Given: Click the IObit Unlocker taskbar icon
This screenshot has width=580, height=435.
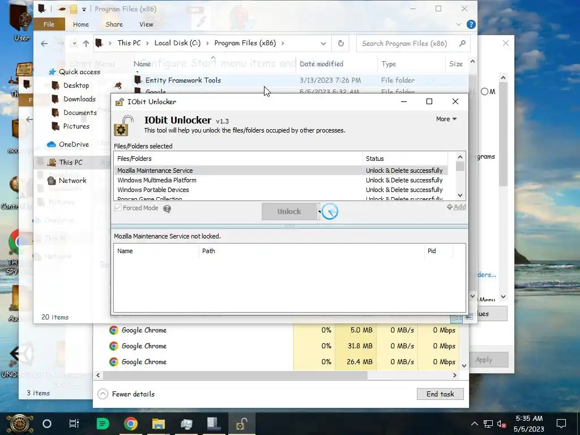Looking at the screenshot, I should coord(241,424).
